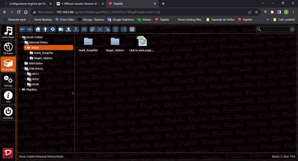The image size is (298, 161).
Task: Switch to the Diffusori acustici browser tab
Action: tap(80, 4)
